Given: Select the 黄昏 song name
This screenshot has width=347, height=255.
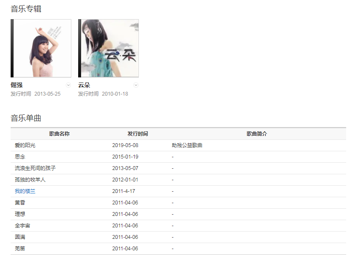Looking at the screenshot, I should point(20,203).
